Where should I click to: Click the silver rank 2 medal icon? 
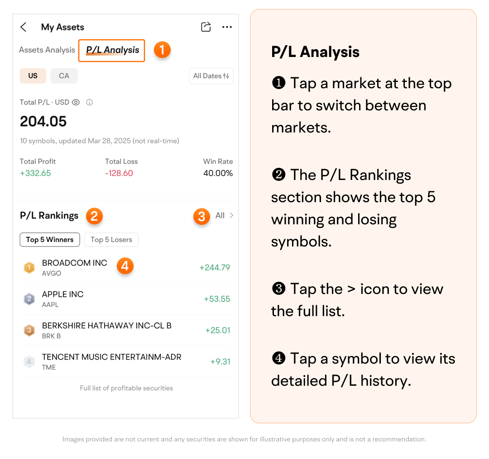29,299
